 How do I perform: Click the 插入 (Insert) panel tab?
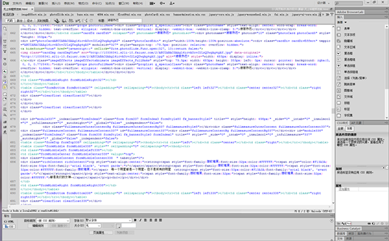[x=340, y=17]
